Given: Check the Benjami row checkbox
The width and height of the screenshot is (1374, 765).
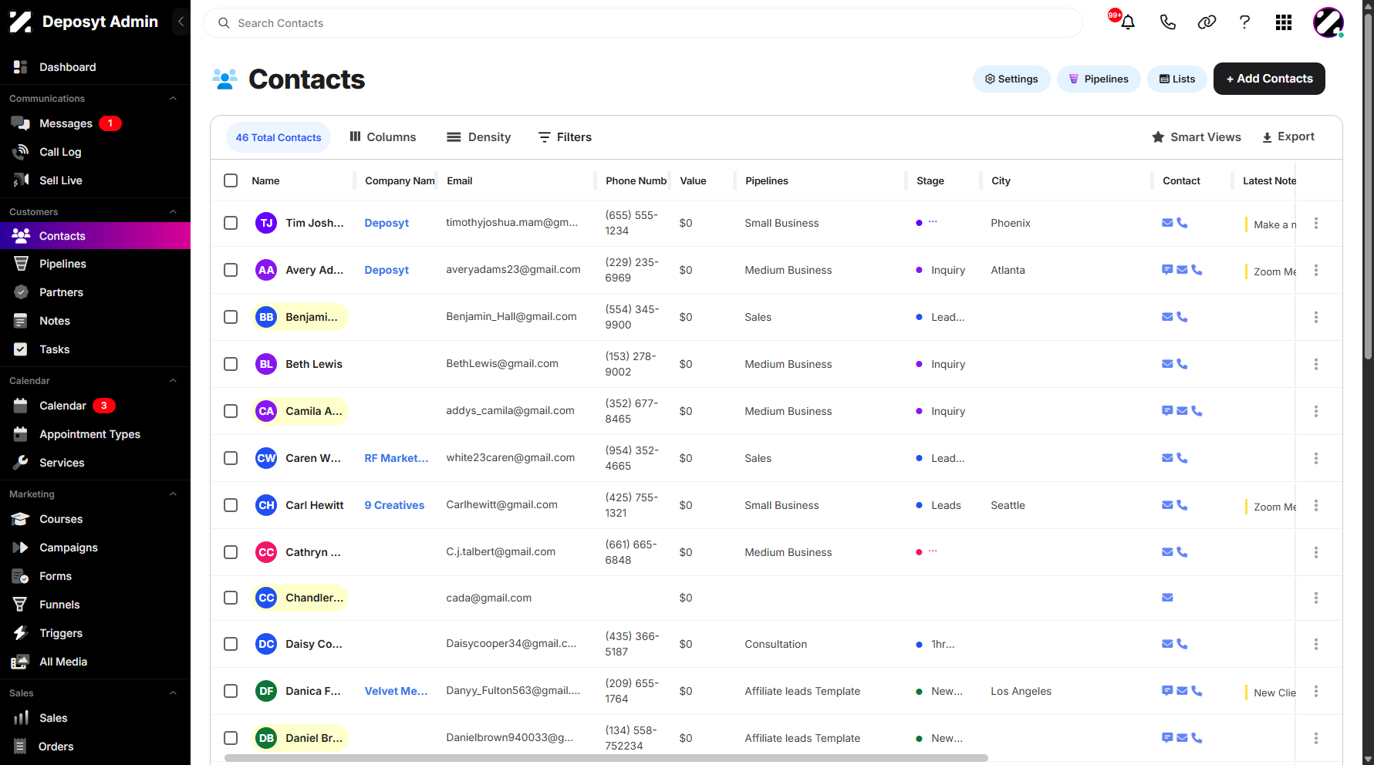Looking at the screenshot, I should pos(231,317).
